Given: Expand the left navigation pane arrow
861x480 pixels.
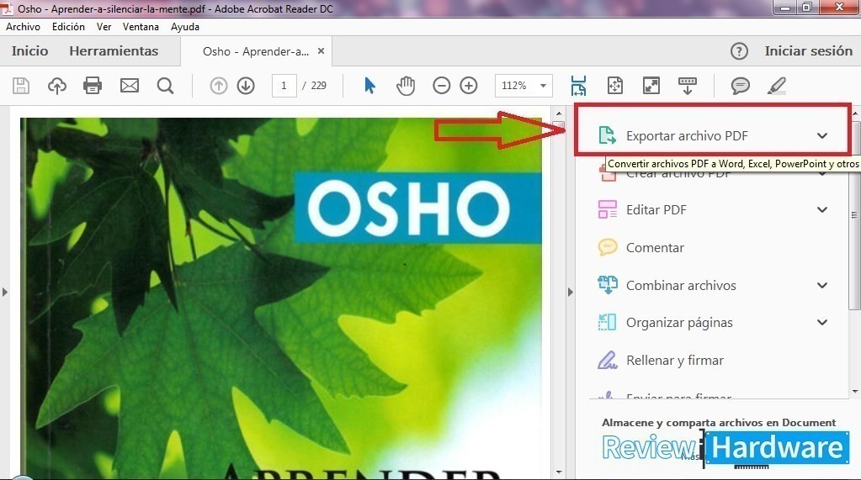Looking at the screenshot, I should click(x=5, y=292).
